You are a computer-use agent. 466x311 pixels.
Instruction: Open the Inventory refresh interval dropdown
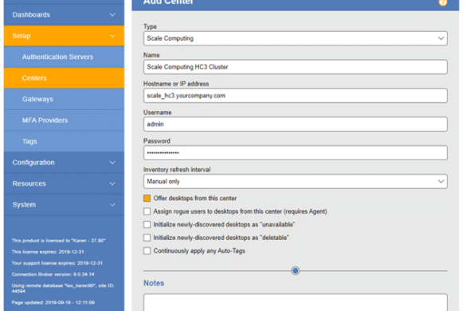click(295, 181)
